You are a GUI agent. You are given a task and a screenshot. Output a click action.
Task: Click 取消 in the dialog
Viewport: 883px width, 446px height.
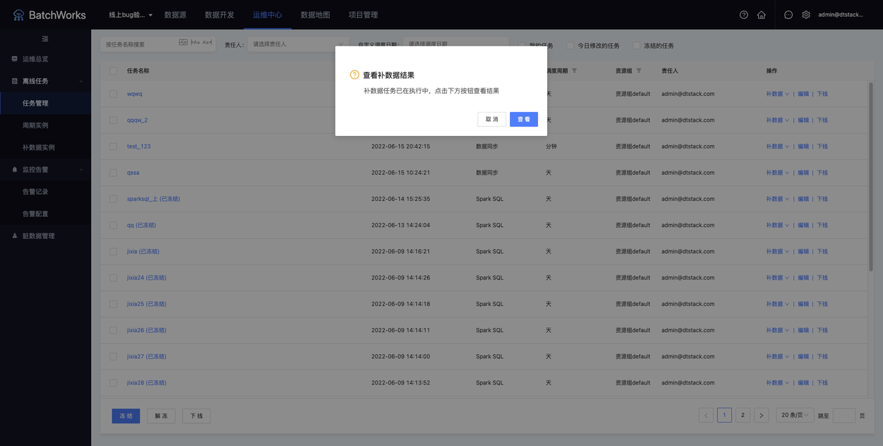tap(492, 119)
